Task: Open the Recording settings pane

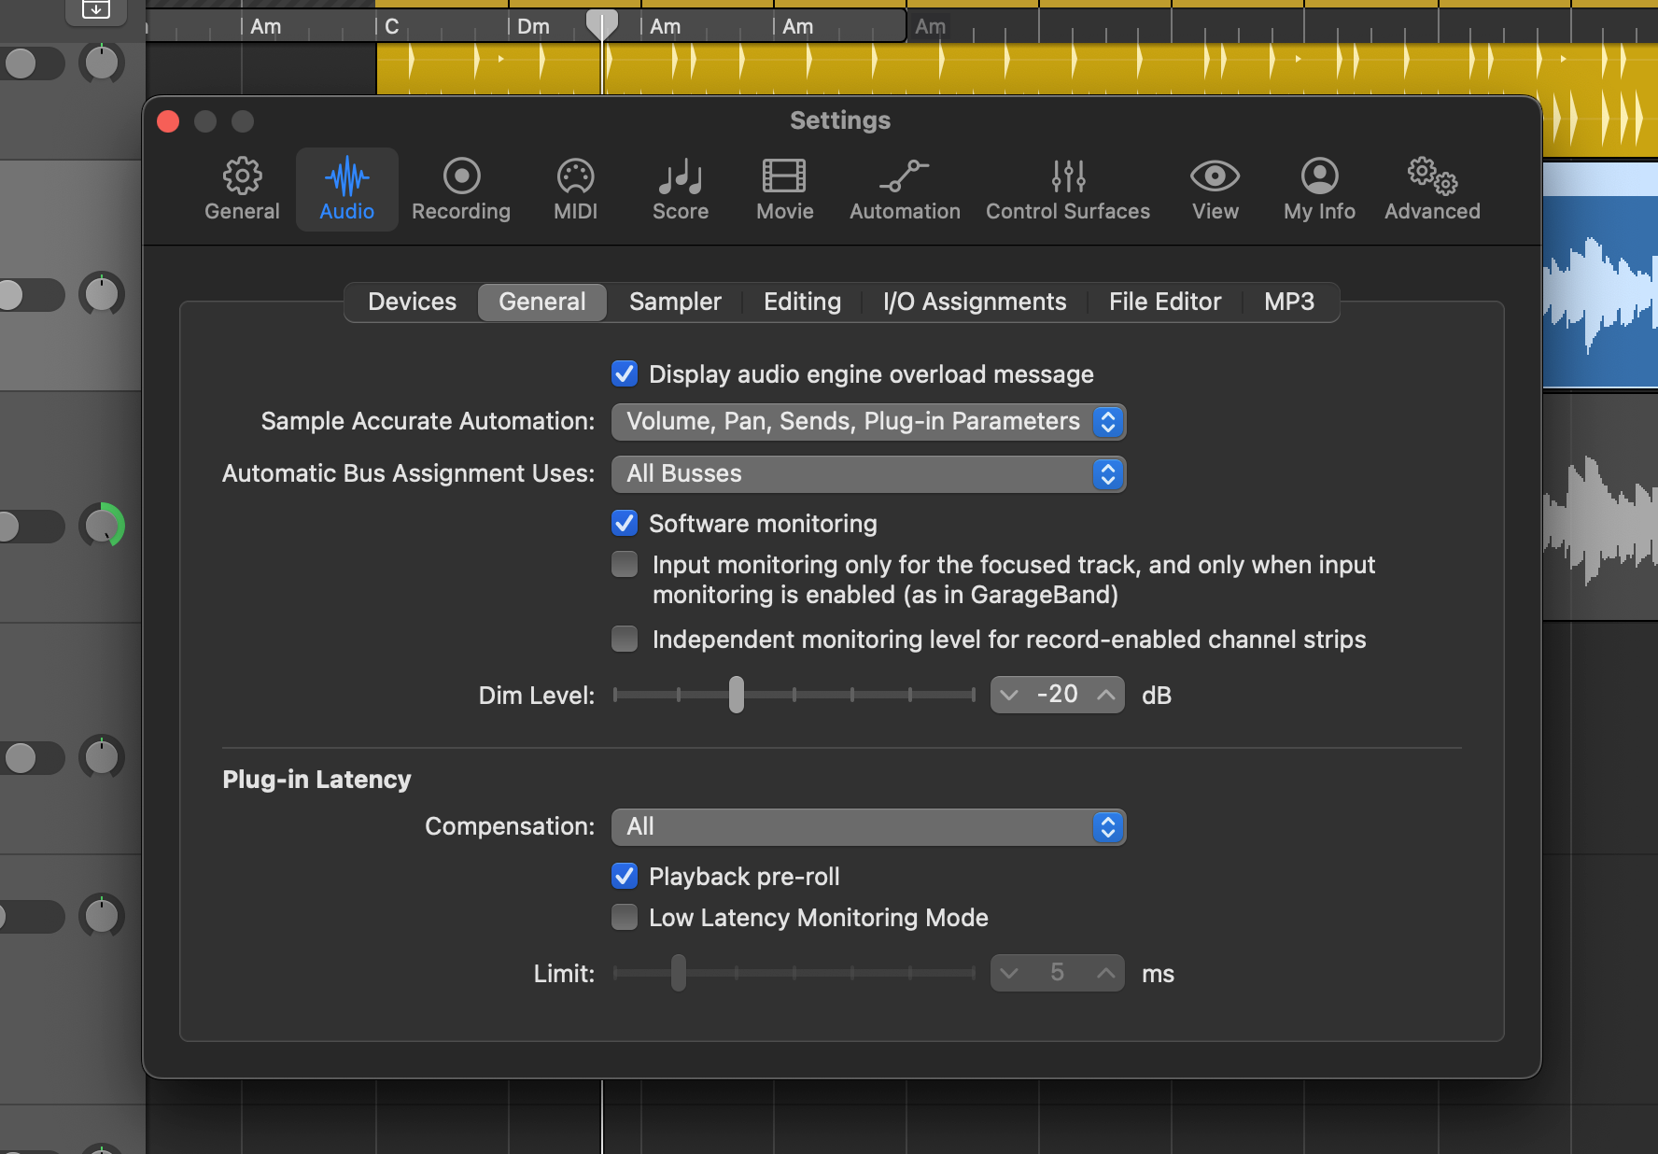Action: pyautogui.click(x=460, y=190)
